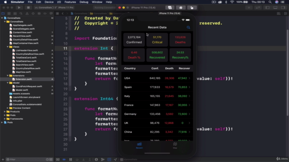
Task: Click the Wi-Fi menu bar icon
Action: pyautogui.click(x=232, y=2)
